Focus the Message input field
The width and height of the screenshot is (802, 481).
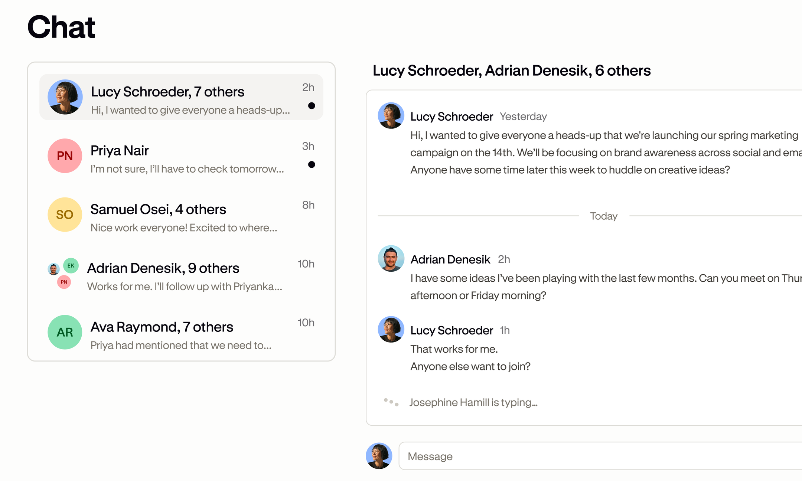(x=600, y=456)
